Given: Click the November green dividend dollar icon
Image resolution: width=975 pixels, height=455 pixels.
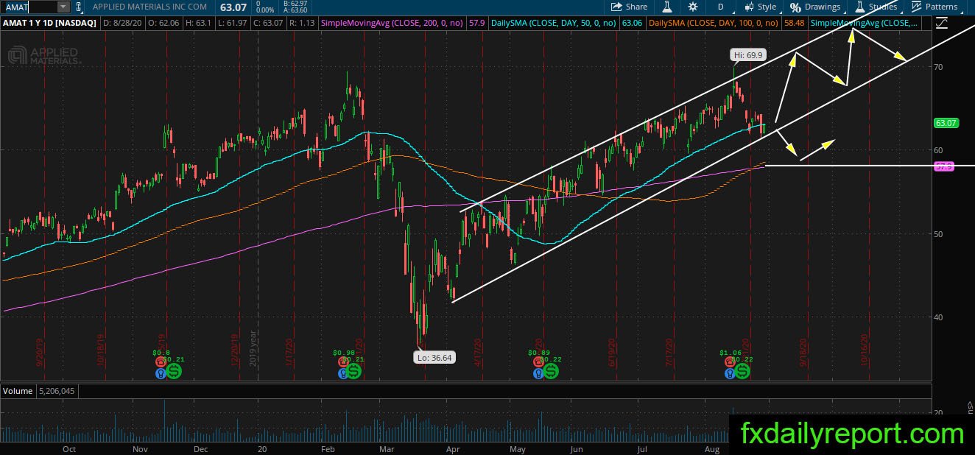Looking at the screenshot, I should [x=173, y=370].
